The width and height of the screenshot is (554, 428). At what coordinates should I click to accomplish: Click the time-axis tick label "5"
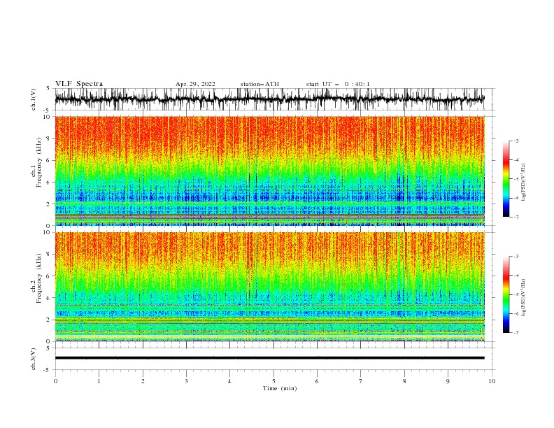(x=274, y=381)
